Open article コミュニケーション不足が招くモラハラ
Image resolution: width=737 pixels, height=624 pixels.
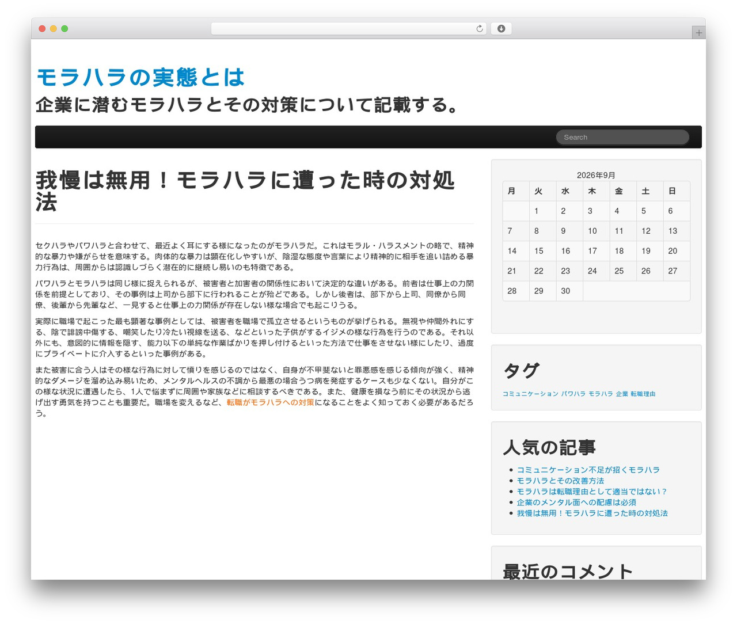588,470
